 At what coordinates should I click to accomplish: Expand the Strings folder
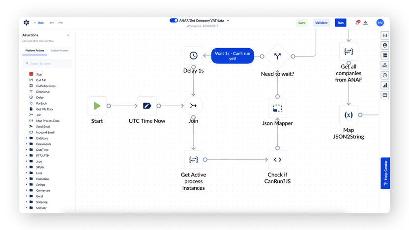click(x=27, y=185)
